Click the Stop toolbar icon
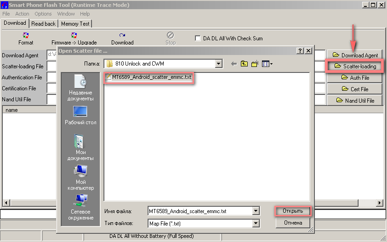 click(171, 35)
